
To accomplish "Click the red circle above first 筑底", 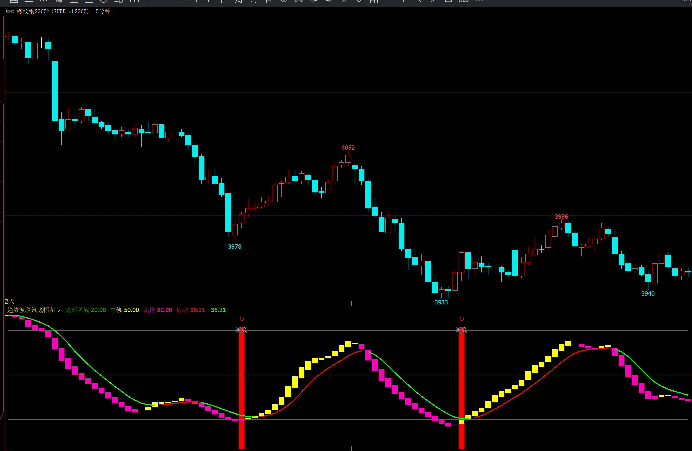I will tap(242, 319).
